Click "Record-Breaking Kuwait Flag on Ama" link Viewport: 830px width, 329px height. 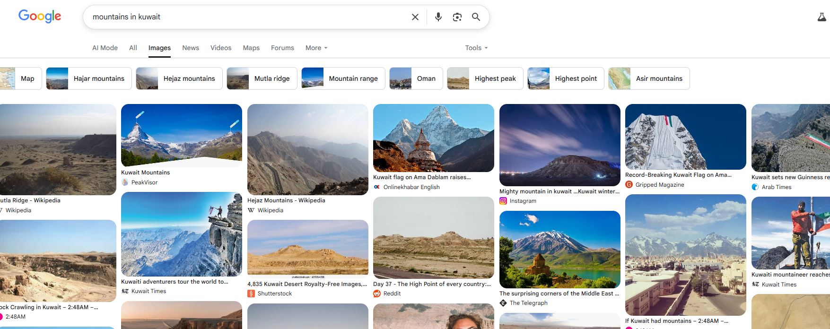click(x=678, y=175)
